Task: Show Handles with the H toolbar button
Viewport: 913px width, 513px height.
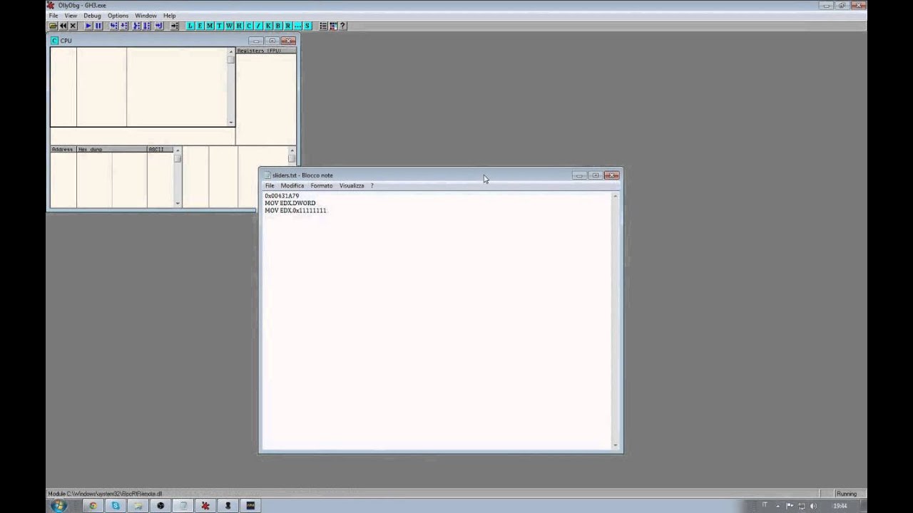Action: (239, 26)
